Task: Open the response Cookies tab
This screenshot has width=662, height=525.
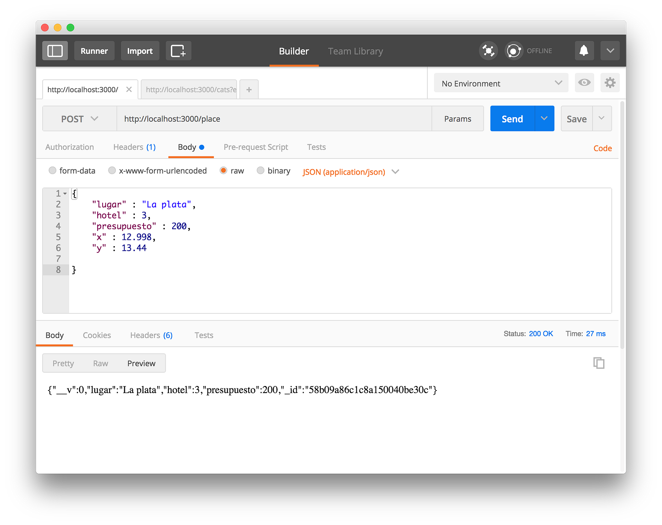Action: tap(97, 335)
